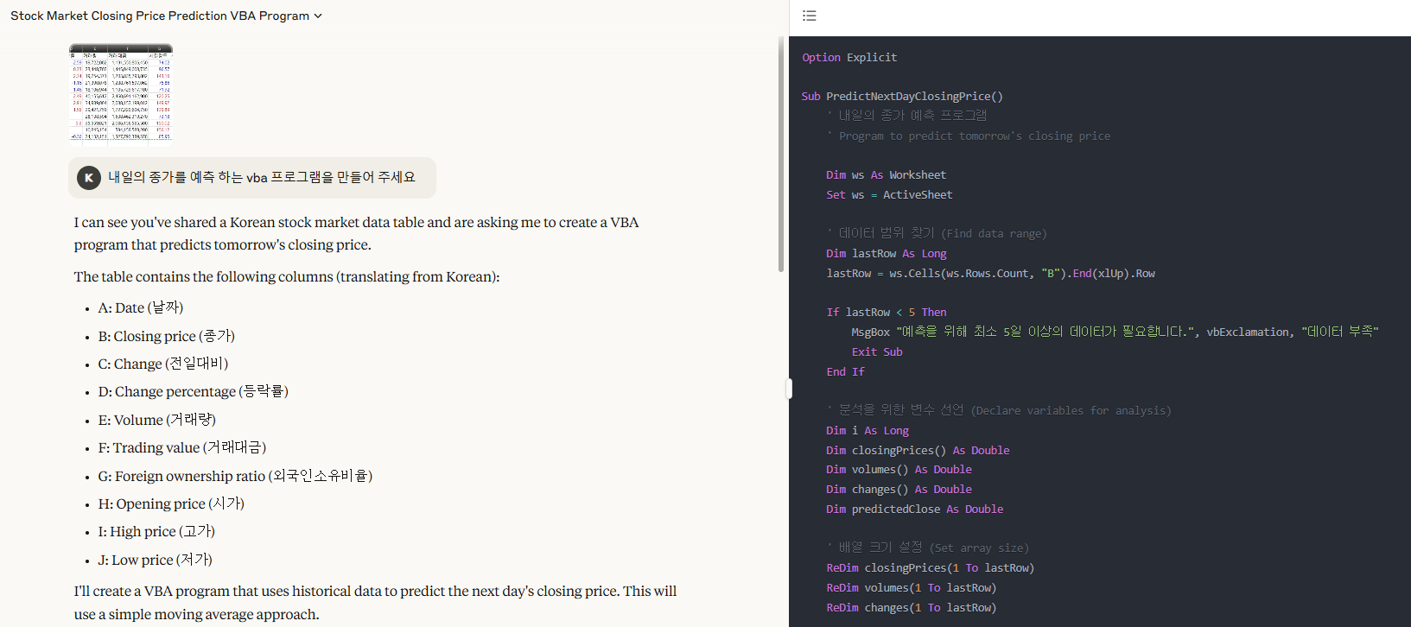Click the 'If lastRow < 5 Then' line
The width and height of the screenshot is (1411, 627).
tap(887, 312)
